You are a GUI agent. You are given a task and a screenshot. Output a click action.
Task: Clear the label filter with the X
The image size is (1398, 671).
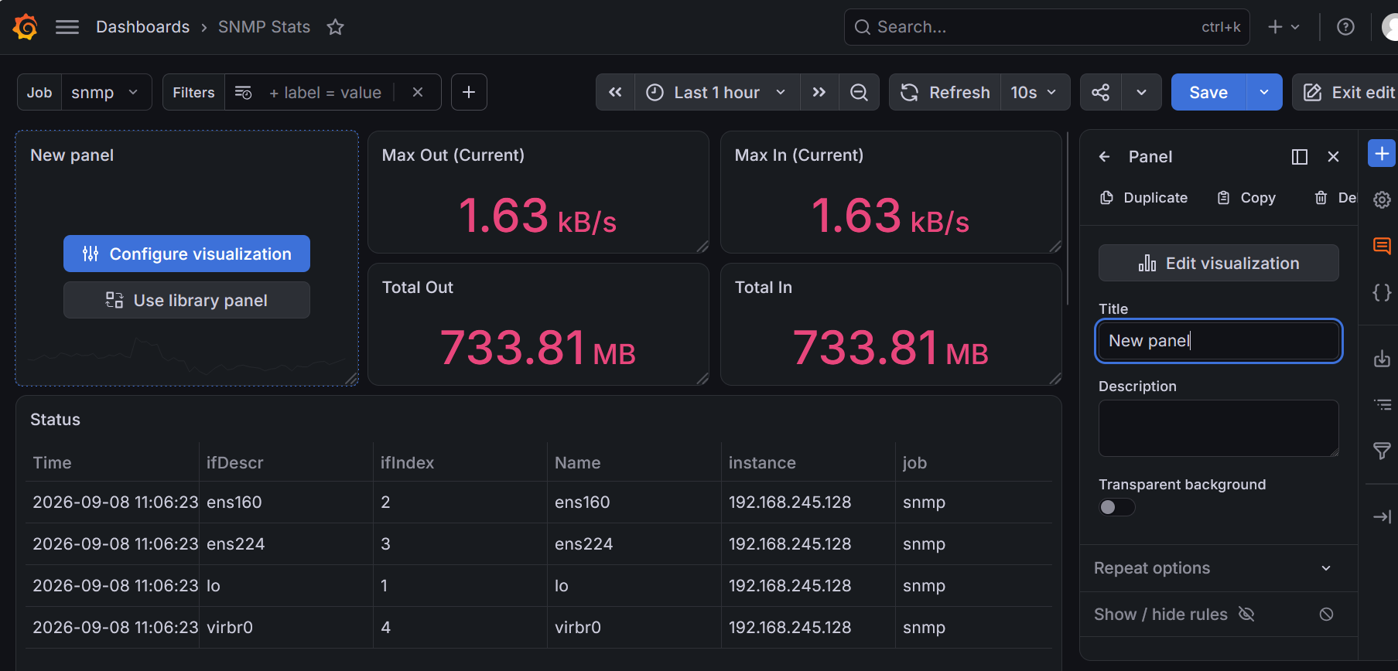tap(418, 92)
